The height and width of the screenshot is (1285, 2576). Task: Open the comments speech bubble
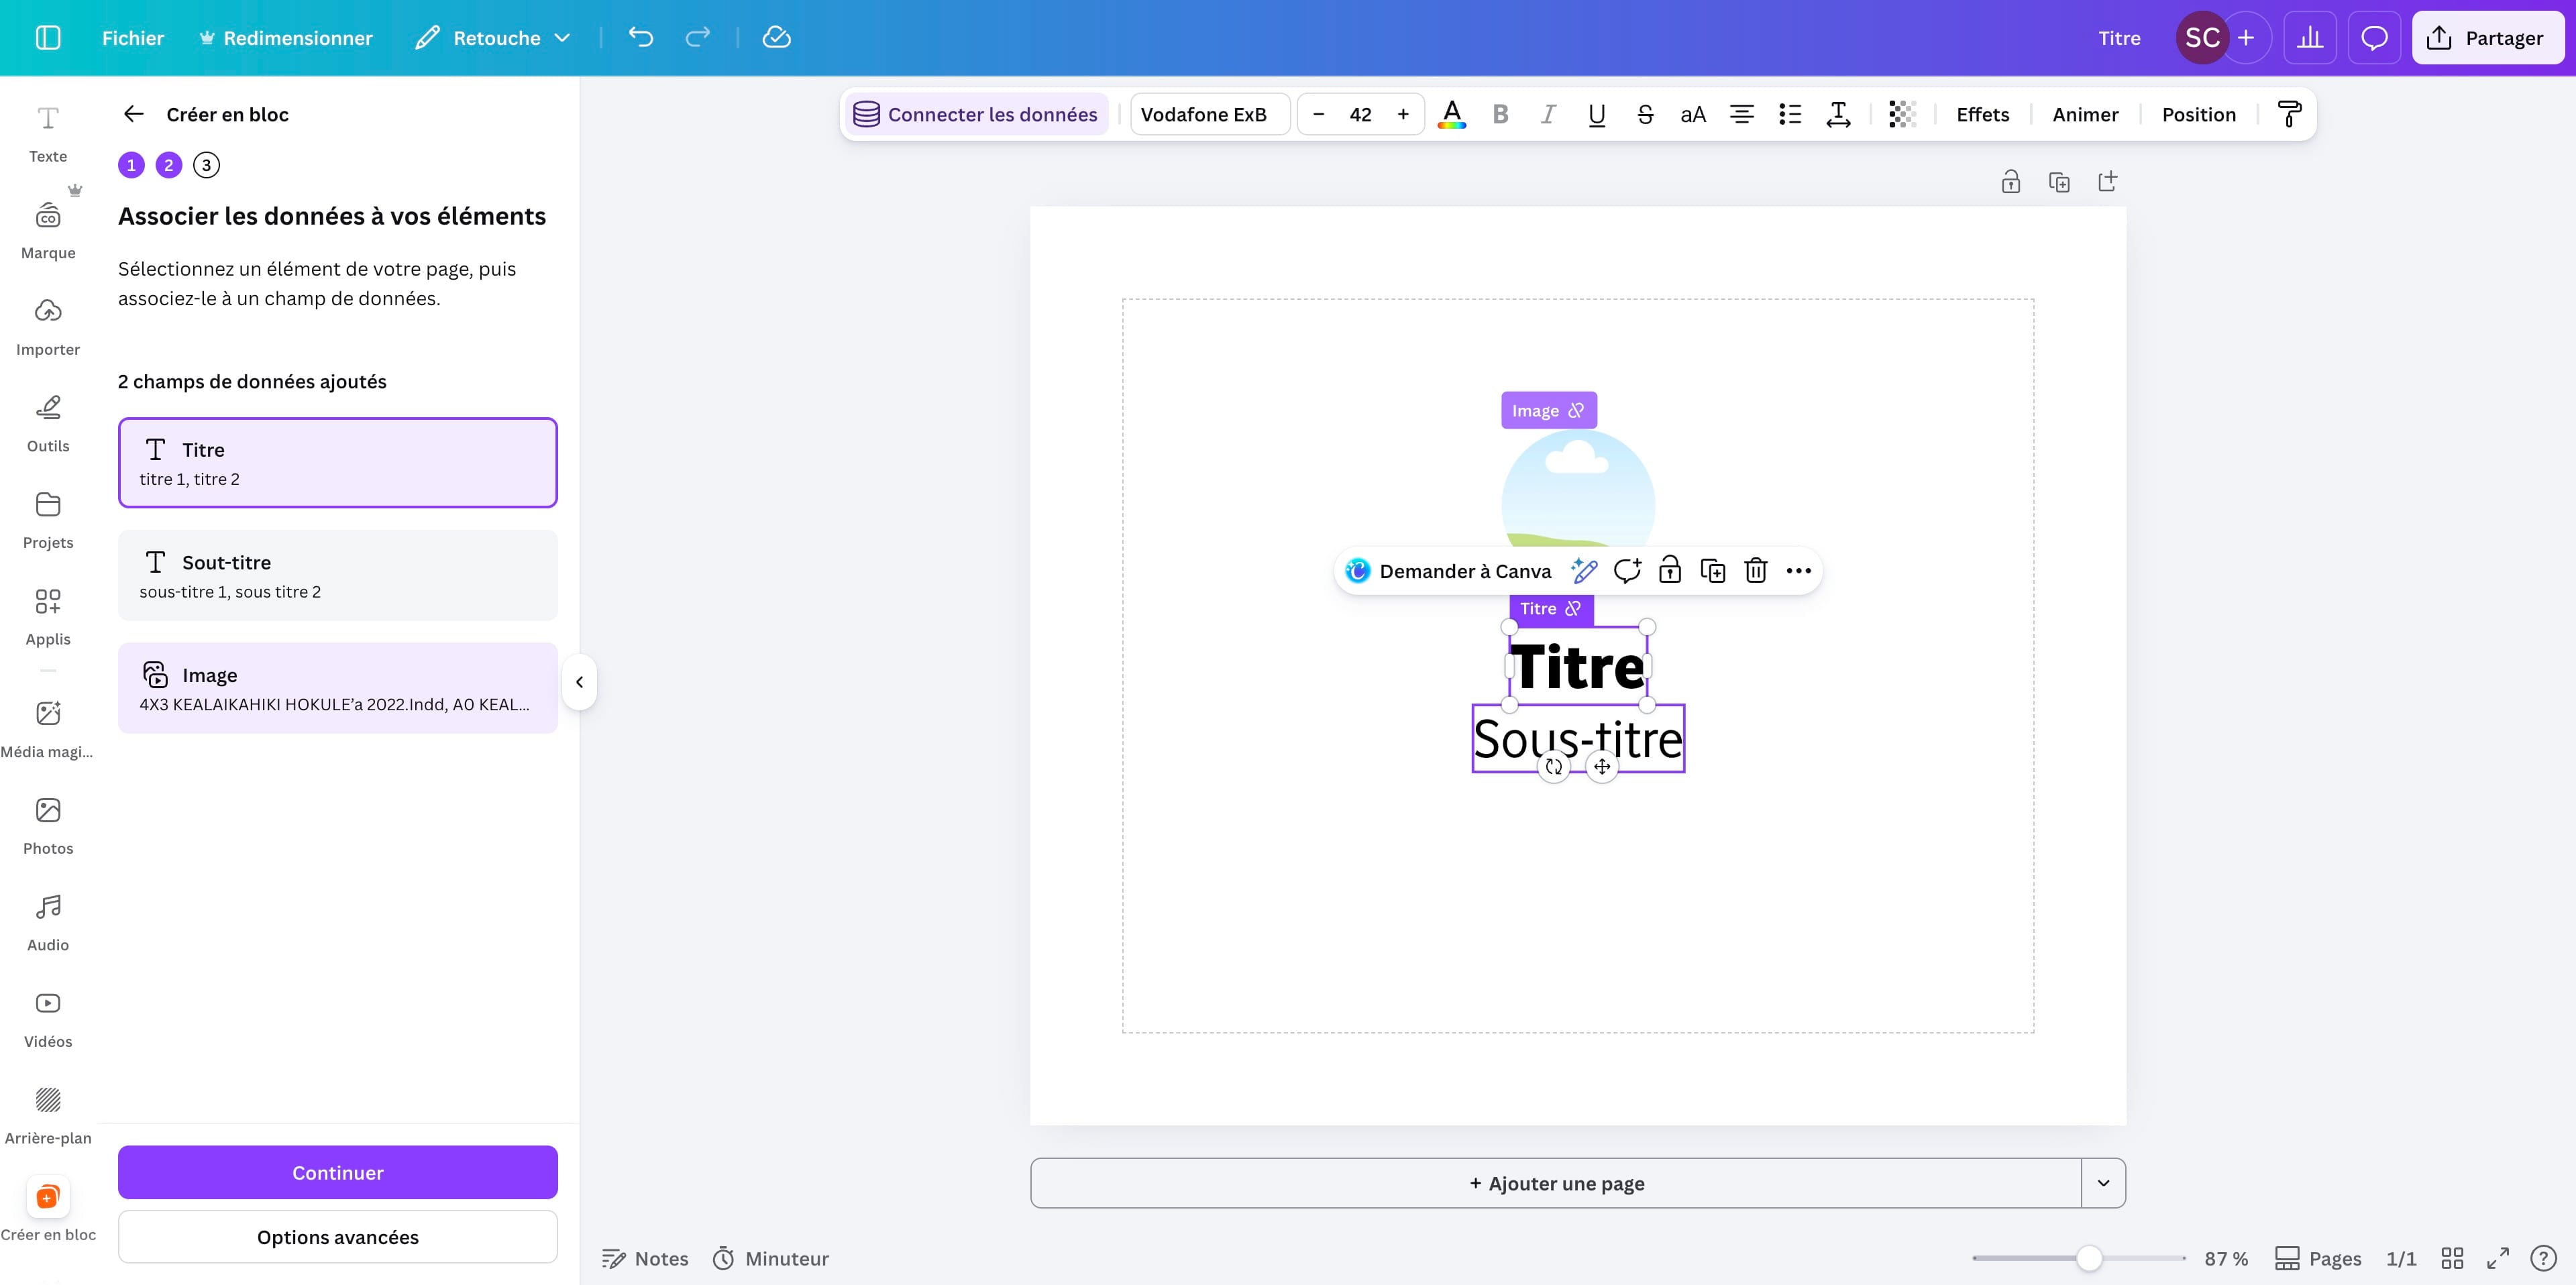2374,38
